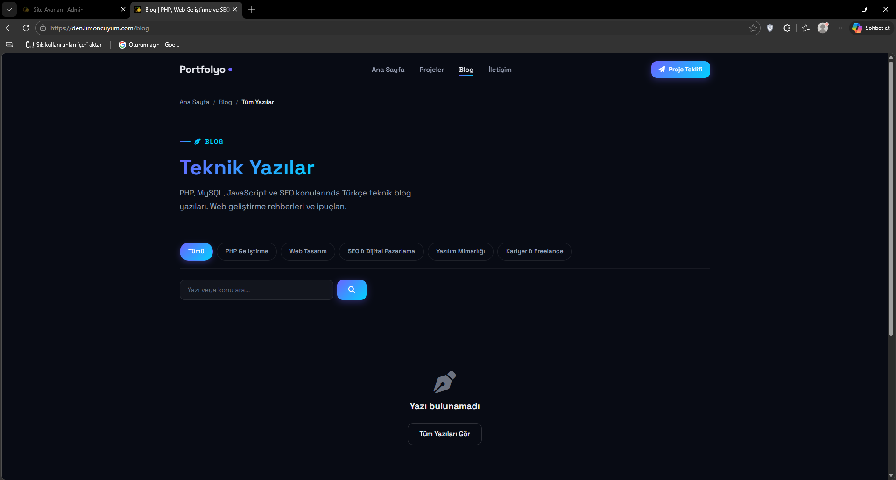Add page to favorites with star icon

753,28
